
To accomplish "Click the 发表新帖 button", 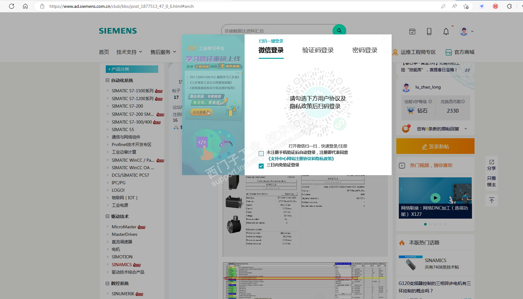I will [435, 146].
